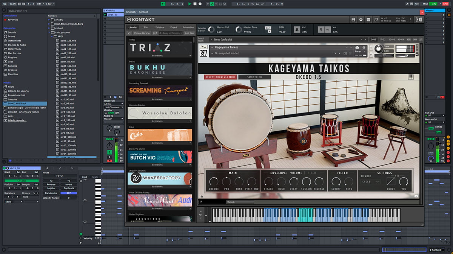This screenshot has height=254, width=453.
Task: Open the Multi Rack preset dropdown
Action: (288, 39)
